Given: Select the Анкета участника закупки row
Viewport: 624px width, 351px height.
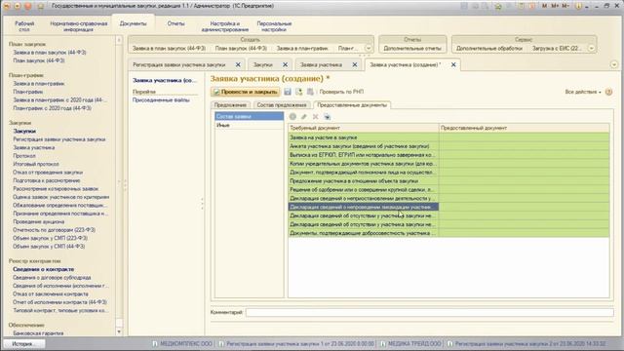Looking at the screenshot, I should tap(448, 146).
